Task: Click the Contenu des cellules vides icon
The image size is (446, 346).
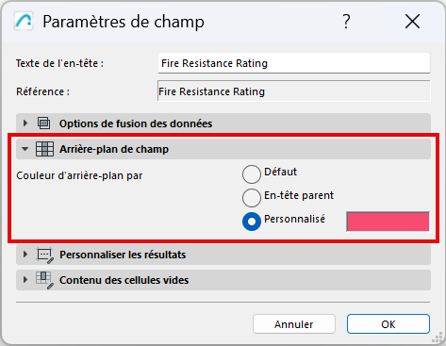Action: click(44, 280)
